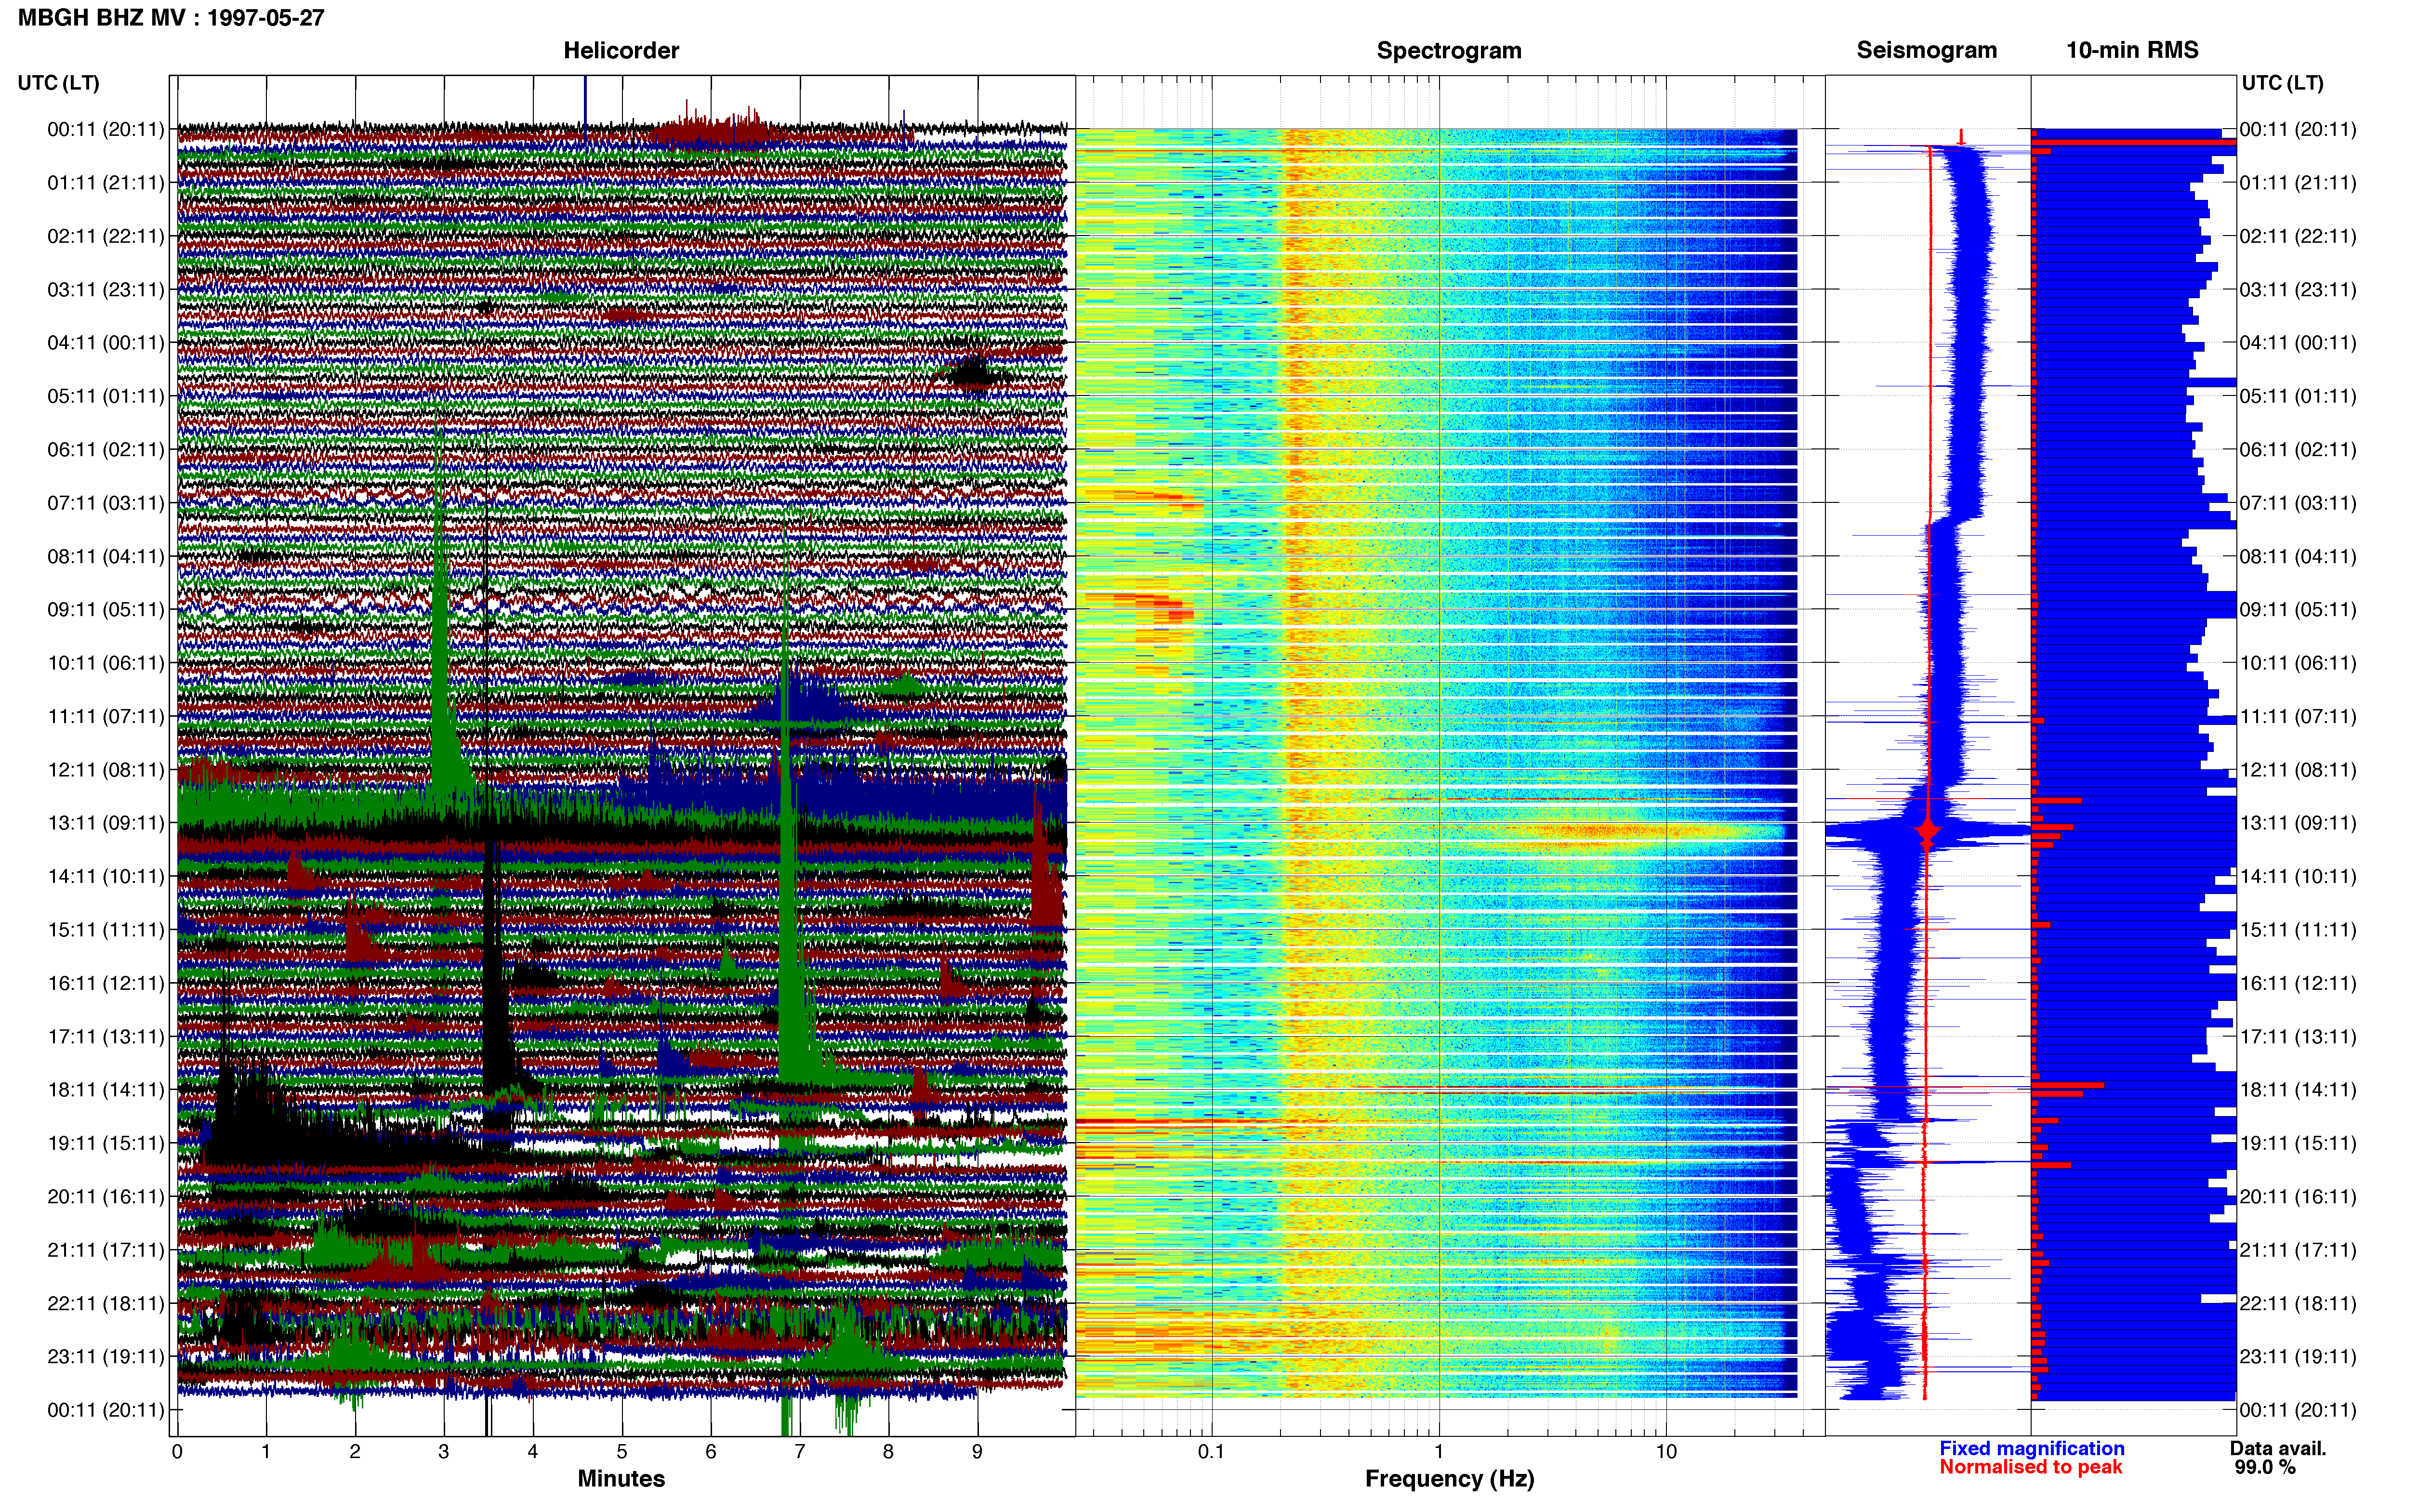
Task: Click the 'Helicorder' panel heading
Action: [x=621, y=50]
